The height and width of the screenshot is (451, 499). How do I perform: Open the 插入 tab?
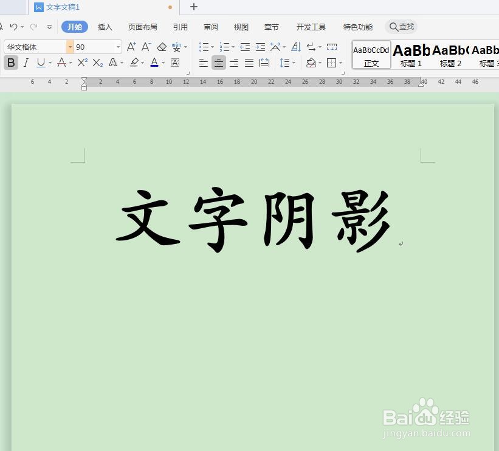tap(105, 27)
